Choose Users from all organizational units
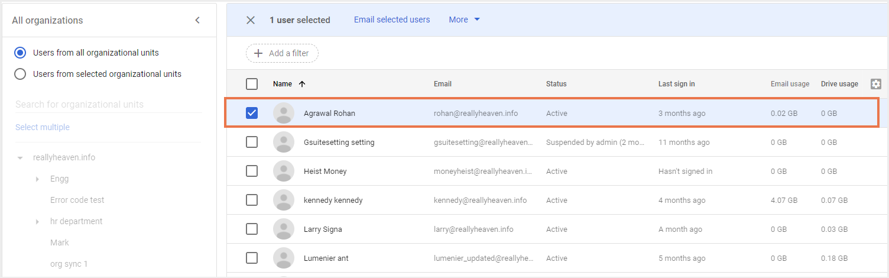 (20, 53)
